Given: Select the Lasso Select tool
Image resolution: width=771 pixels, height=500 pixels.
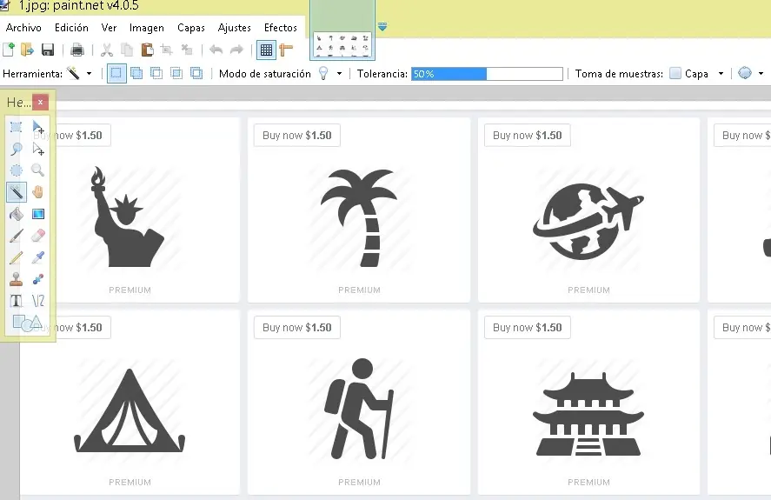Looking at the screenshot, I should [17, 149].
